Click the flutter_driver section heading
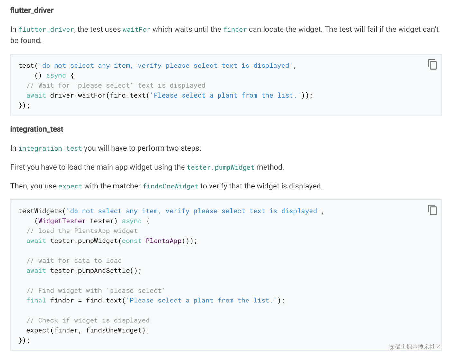 tap(32, 10)
